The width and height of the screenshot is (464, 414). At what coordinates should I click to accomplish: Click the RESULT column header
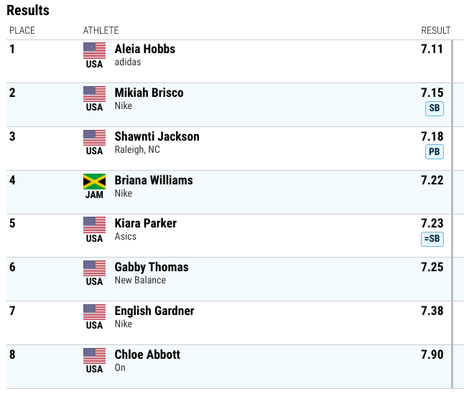[x=436, y=30]
